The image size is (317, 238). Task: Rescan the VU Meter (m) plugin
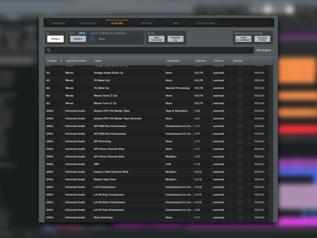259,81
